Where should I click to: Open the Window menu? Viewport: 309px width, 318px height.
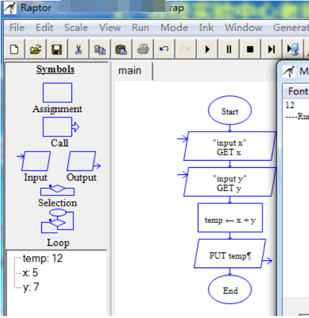(x=244, y=28)
